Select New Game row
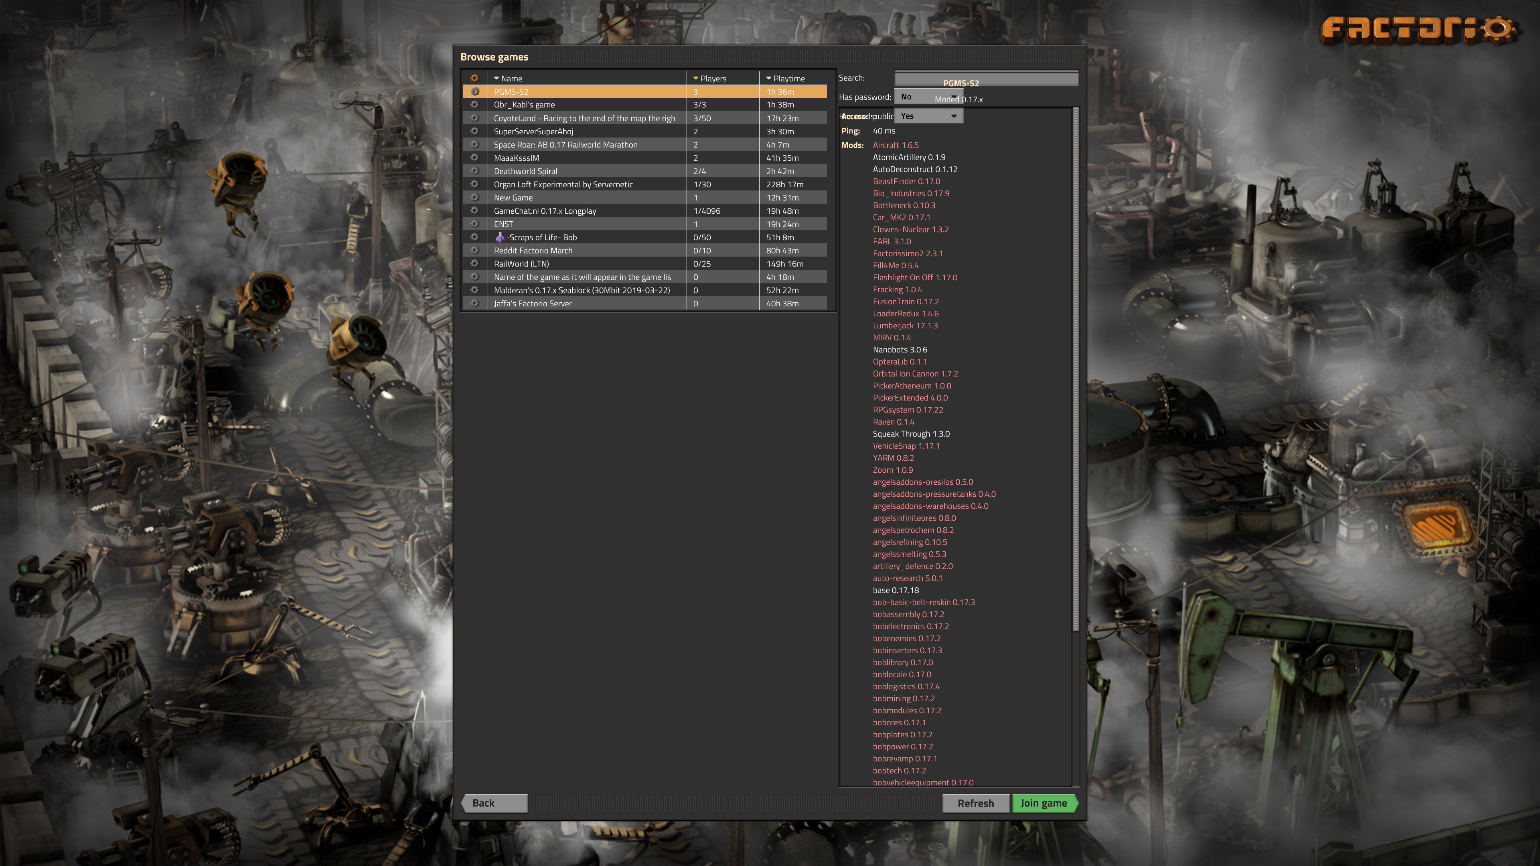The height and width of the screenshot is (866, 1540). [x=645, y=197]
